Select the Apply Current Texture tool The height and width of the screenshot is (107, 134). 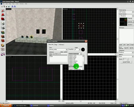point(3,37)
